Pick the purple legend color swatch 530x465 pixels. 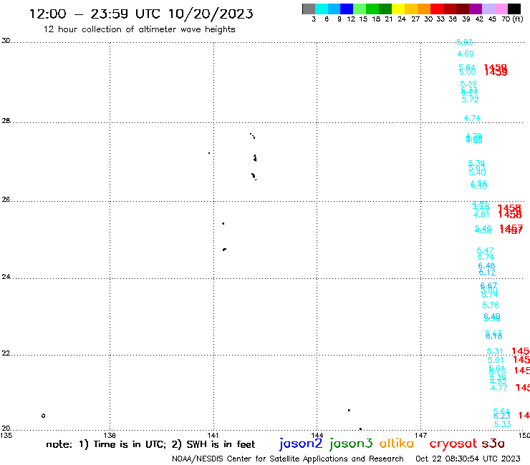[476, 9]
